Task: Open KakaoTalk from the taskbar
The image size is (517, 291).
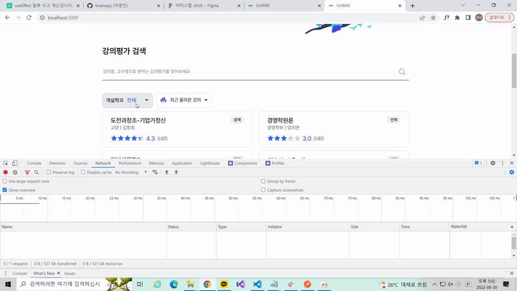Action: point(224,284)
